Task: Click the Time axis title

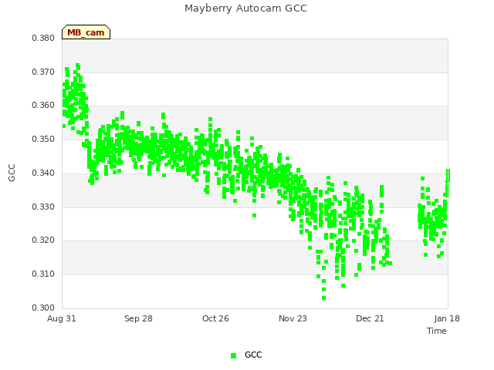Action: 437,331
